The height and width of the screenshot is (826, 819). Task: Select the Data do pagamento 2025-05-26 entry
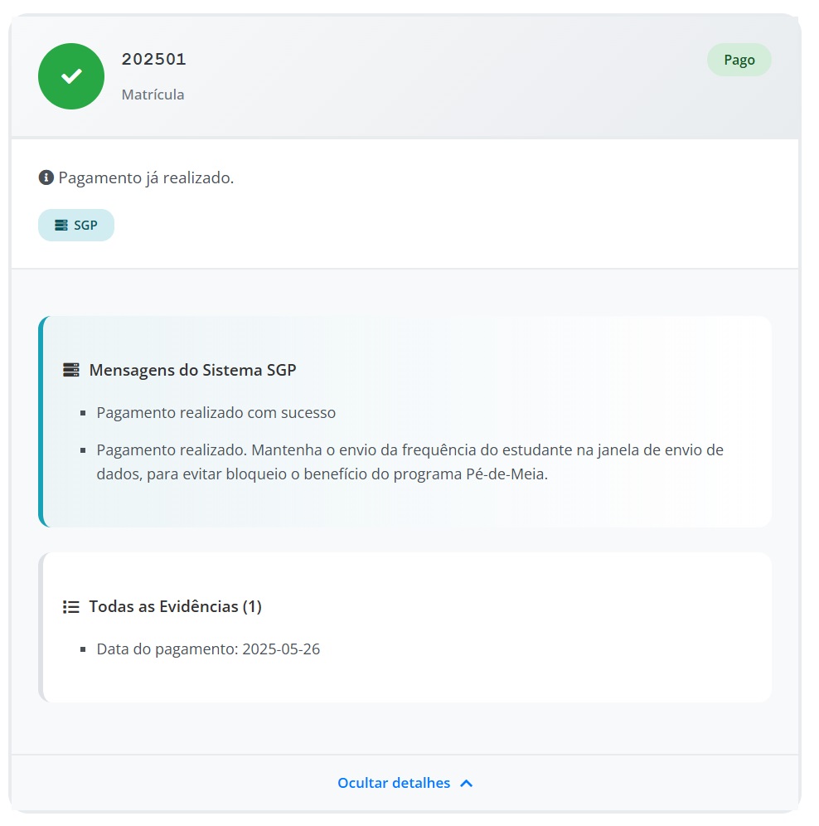[x=208, y=649]
